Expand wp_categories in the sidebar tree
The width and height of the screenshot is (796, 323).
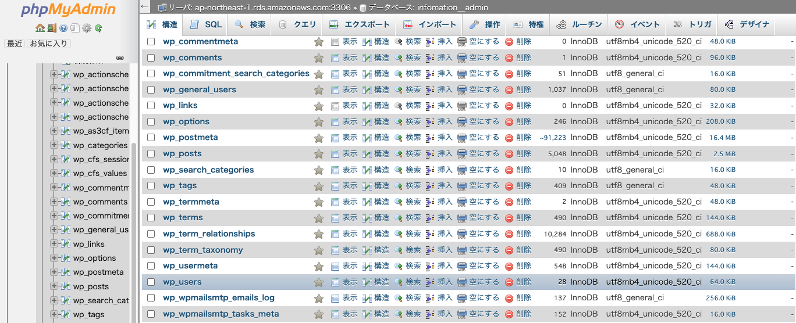54,145
